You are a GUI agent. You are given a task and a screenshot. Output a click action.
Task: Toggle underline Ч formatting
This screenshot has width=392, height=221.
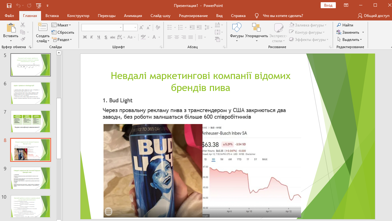tap(98, 37)
